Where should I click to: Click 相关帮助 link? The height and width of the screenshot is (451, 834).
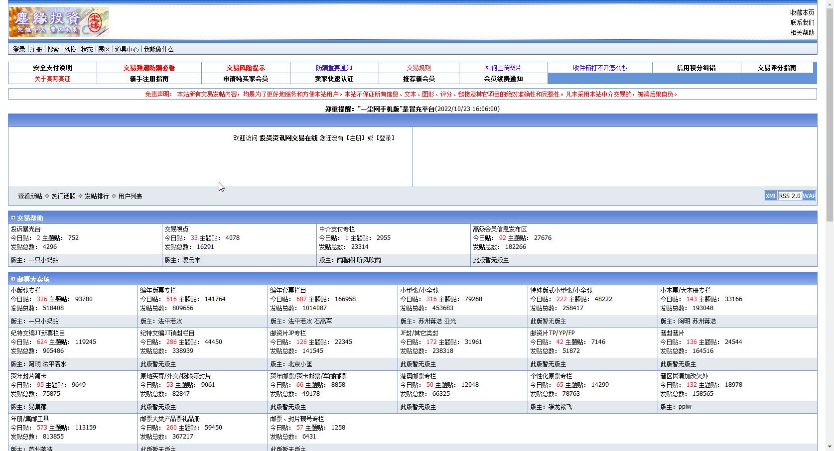coord(802,32)
